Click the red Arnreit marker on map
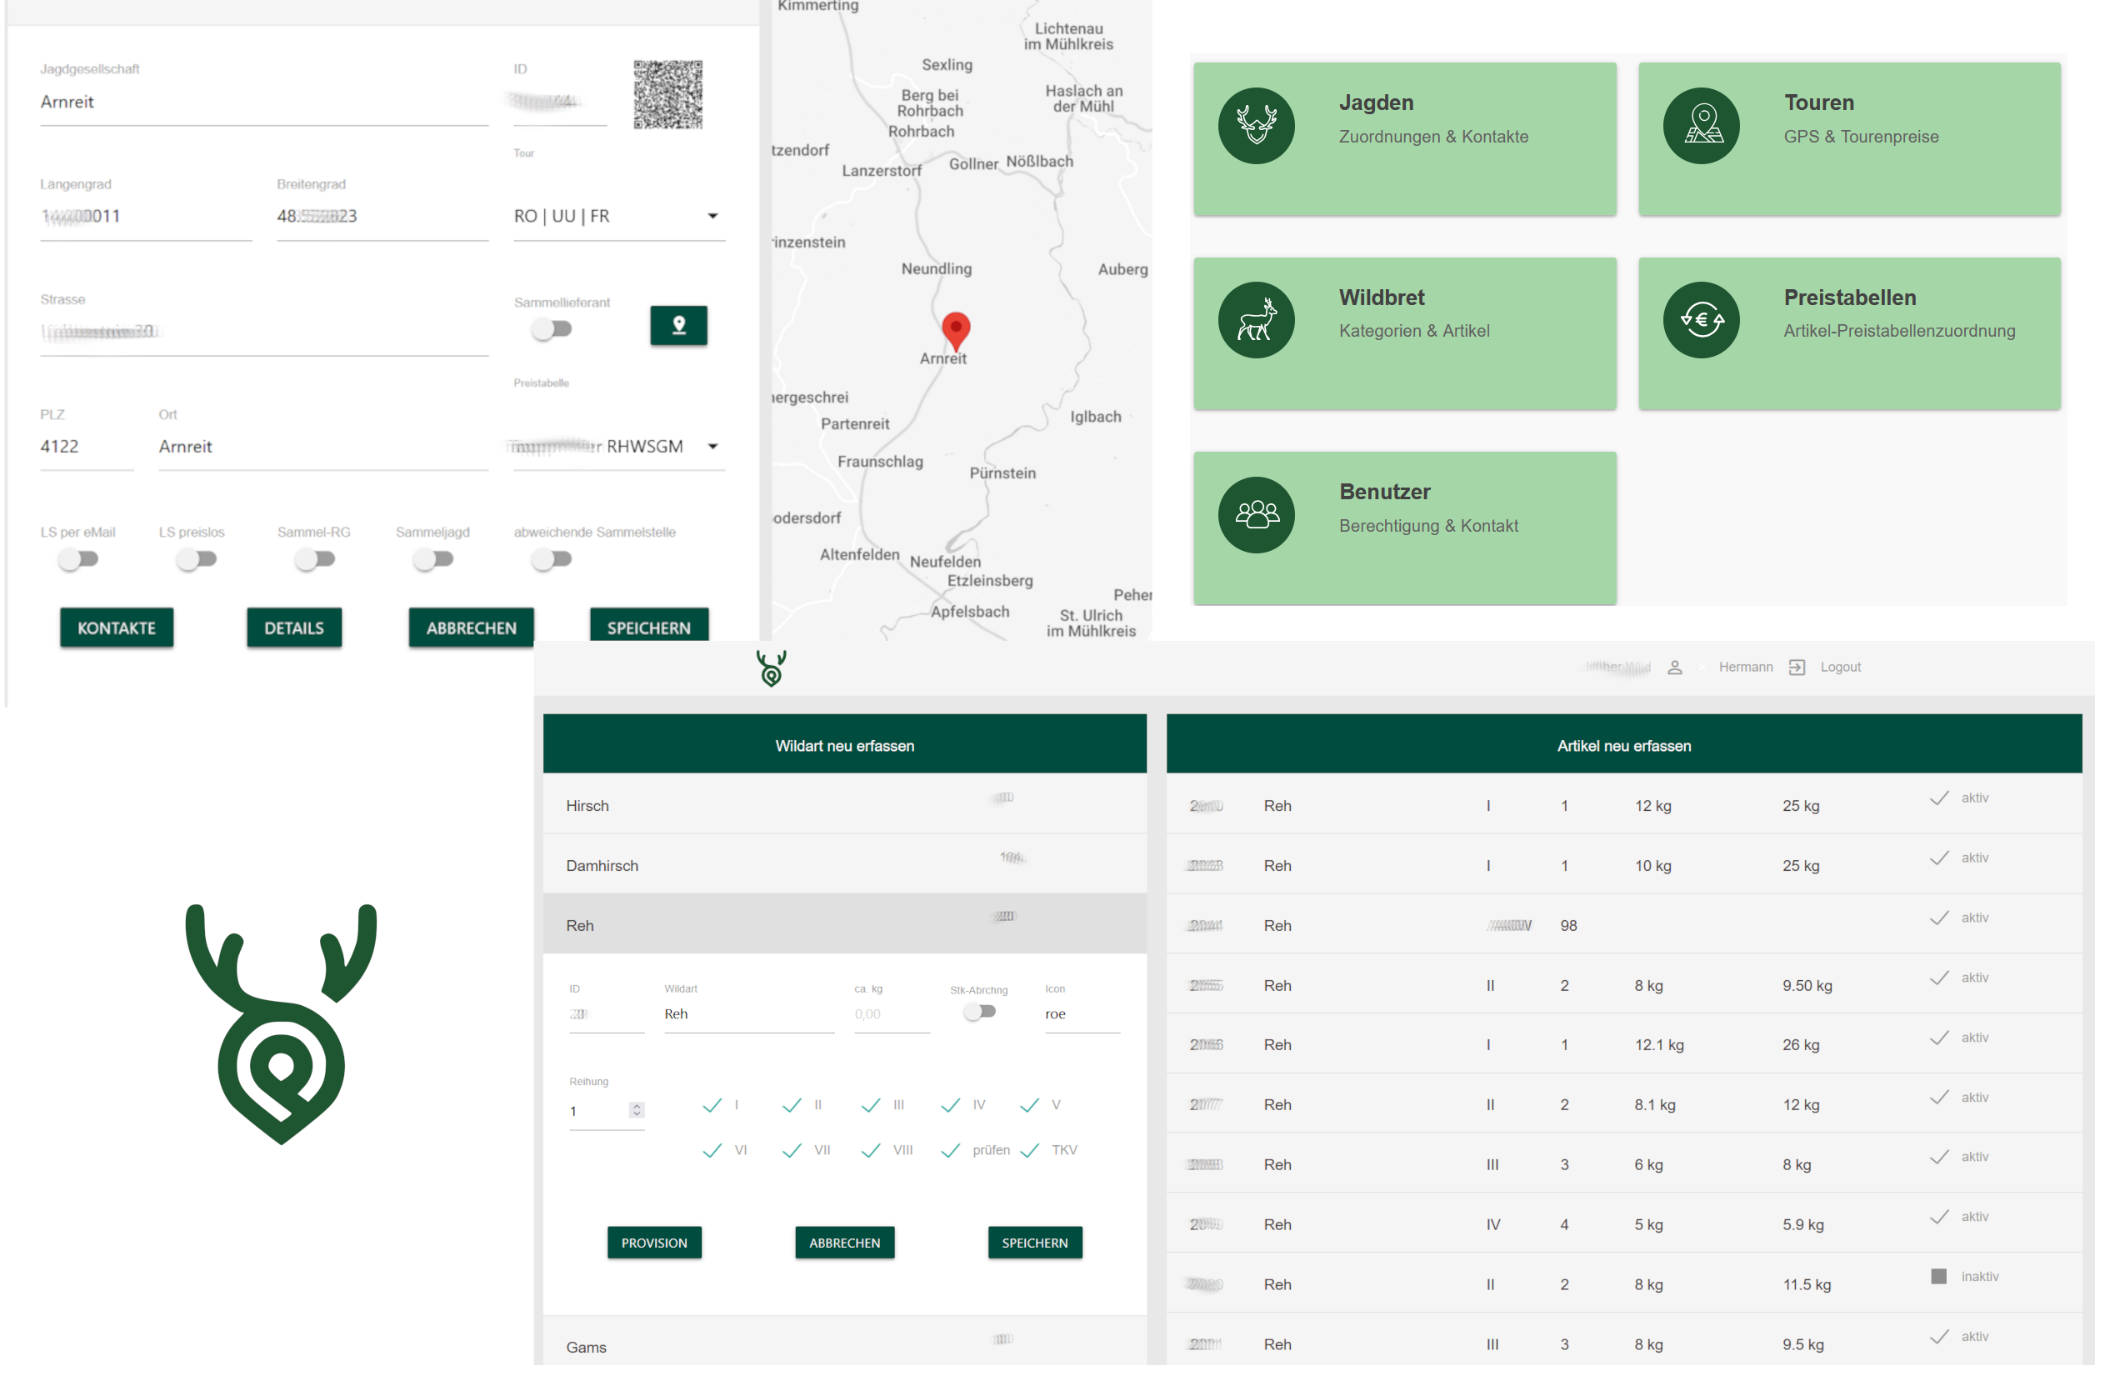 (x=955, y=330)
